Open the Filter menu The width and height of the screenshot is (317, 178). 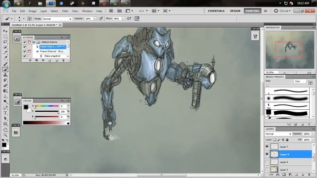tap(65, 11)
